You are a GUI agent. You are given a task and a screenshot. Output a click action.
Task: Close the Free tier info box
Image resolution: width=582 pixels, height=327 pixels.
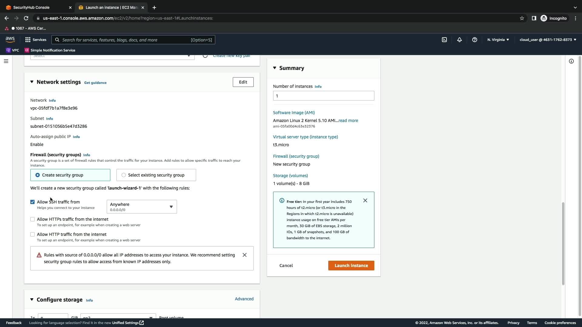pyautogui.click(x=365, y=200)
